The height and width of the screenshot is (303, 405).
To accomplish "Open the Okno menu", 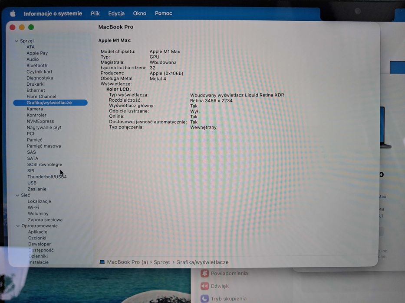I will click(140, 13).
